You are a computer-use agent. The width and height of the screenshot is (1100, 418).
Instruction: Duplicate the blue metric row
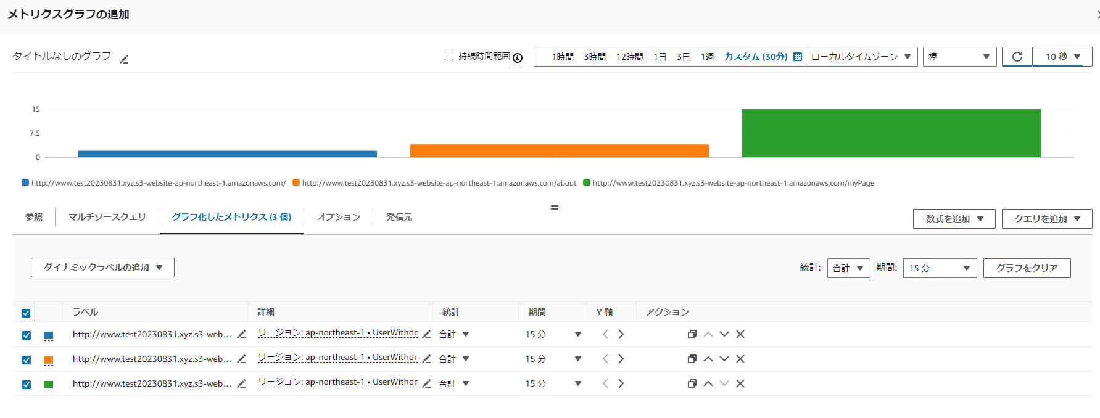pyautogui.click(x=692, y=334)
